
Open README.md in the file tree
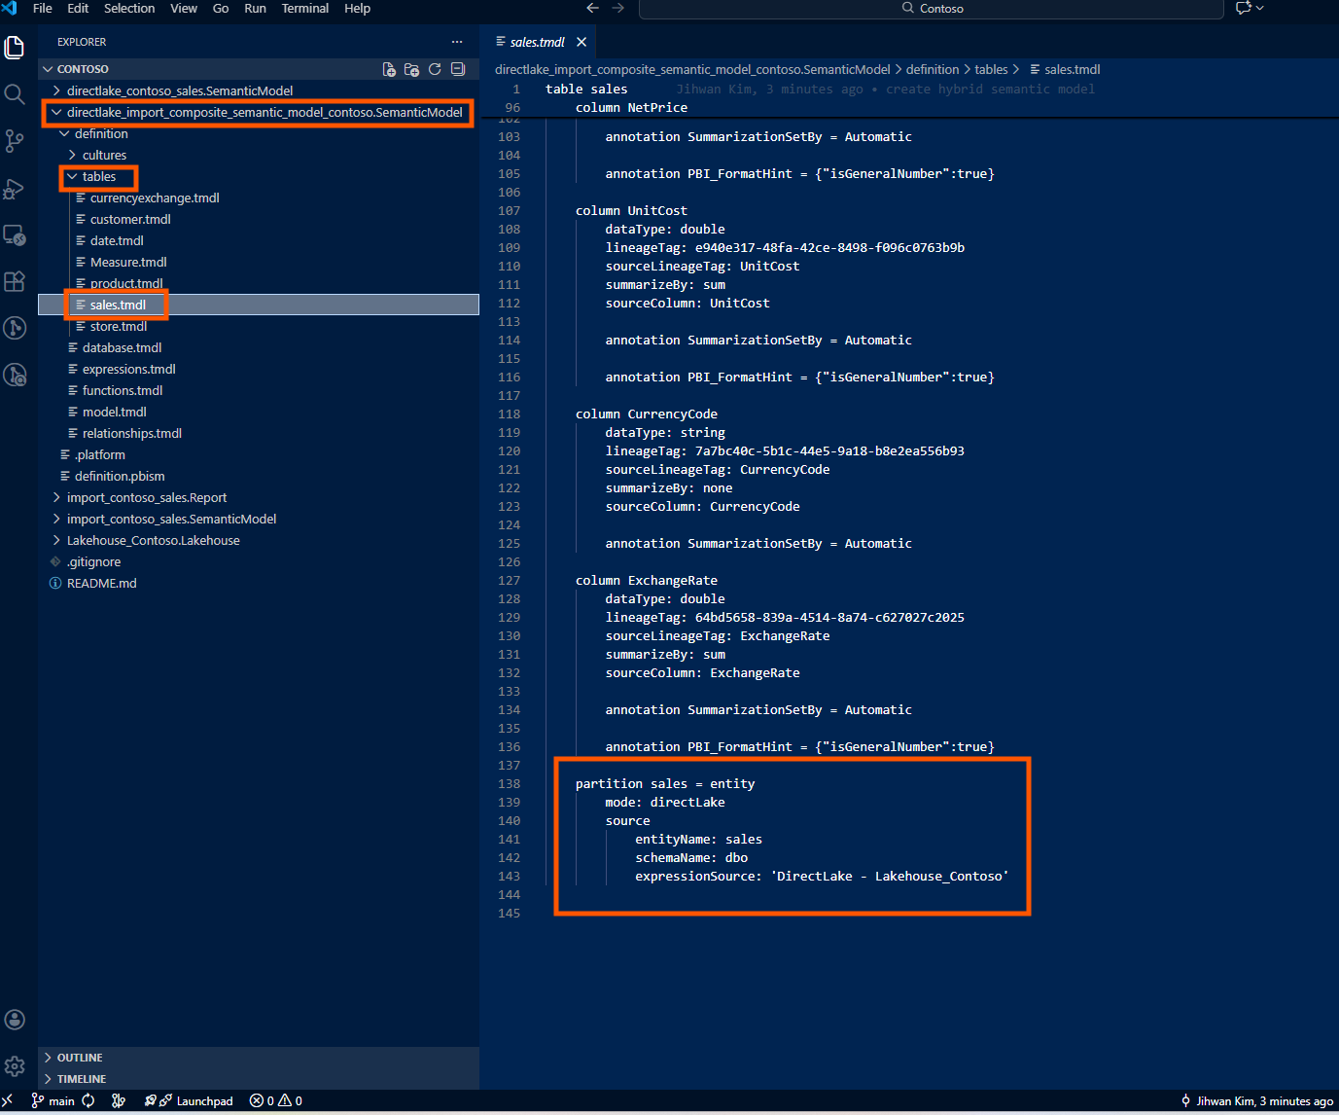coord(259,583)
